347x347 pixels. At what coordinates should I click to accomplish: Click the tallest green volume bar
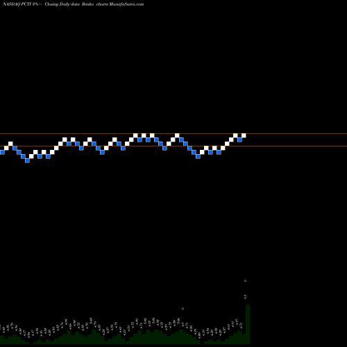(x=248, y=324)
